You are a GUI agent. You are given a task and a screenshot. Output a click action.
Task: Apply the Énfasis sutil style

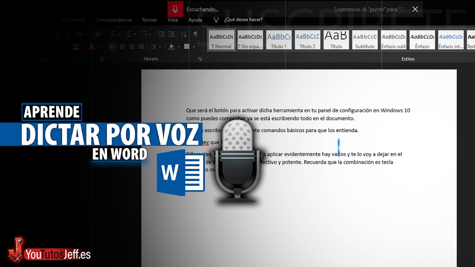coord(393,40)
